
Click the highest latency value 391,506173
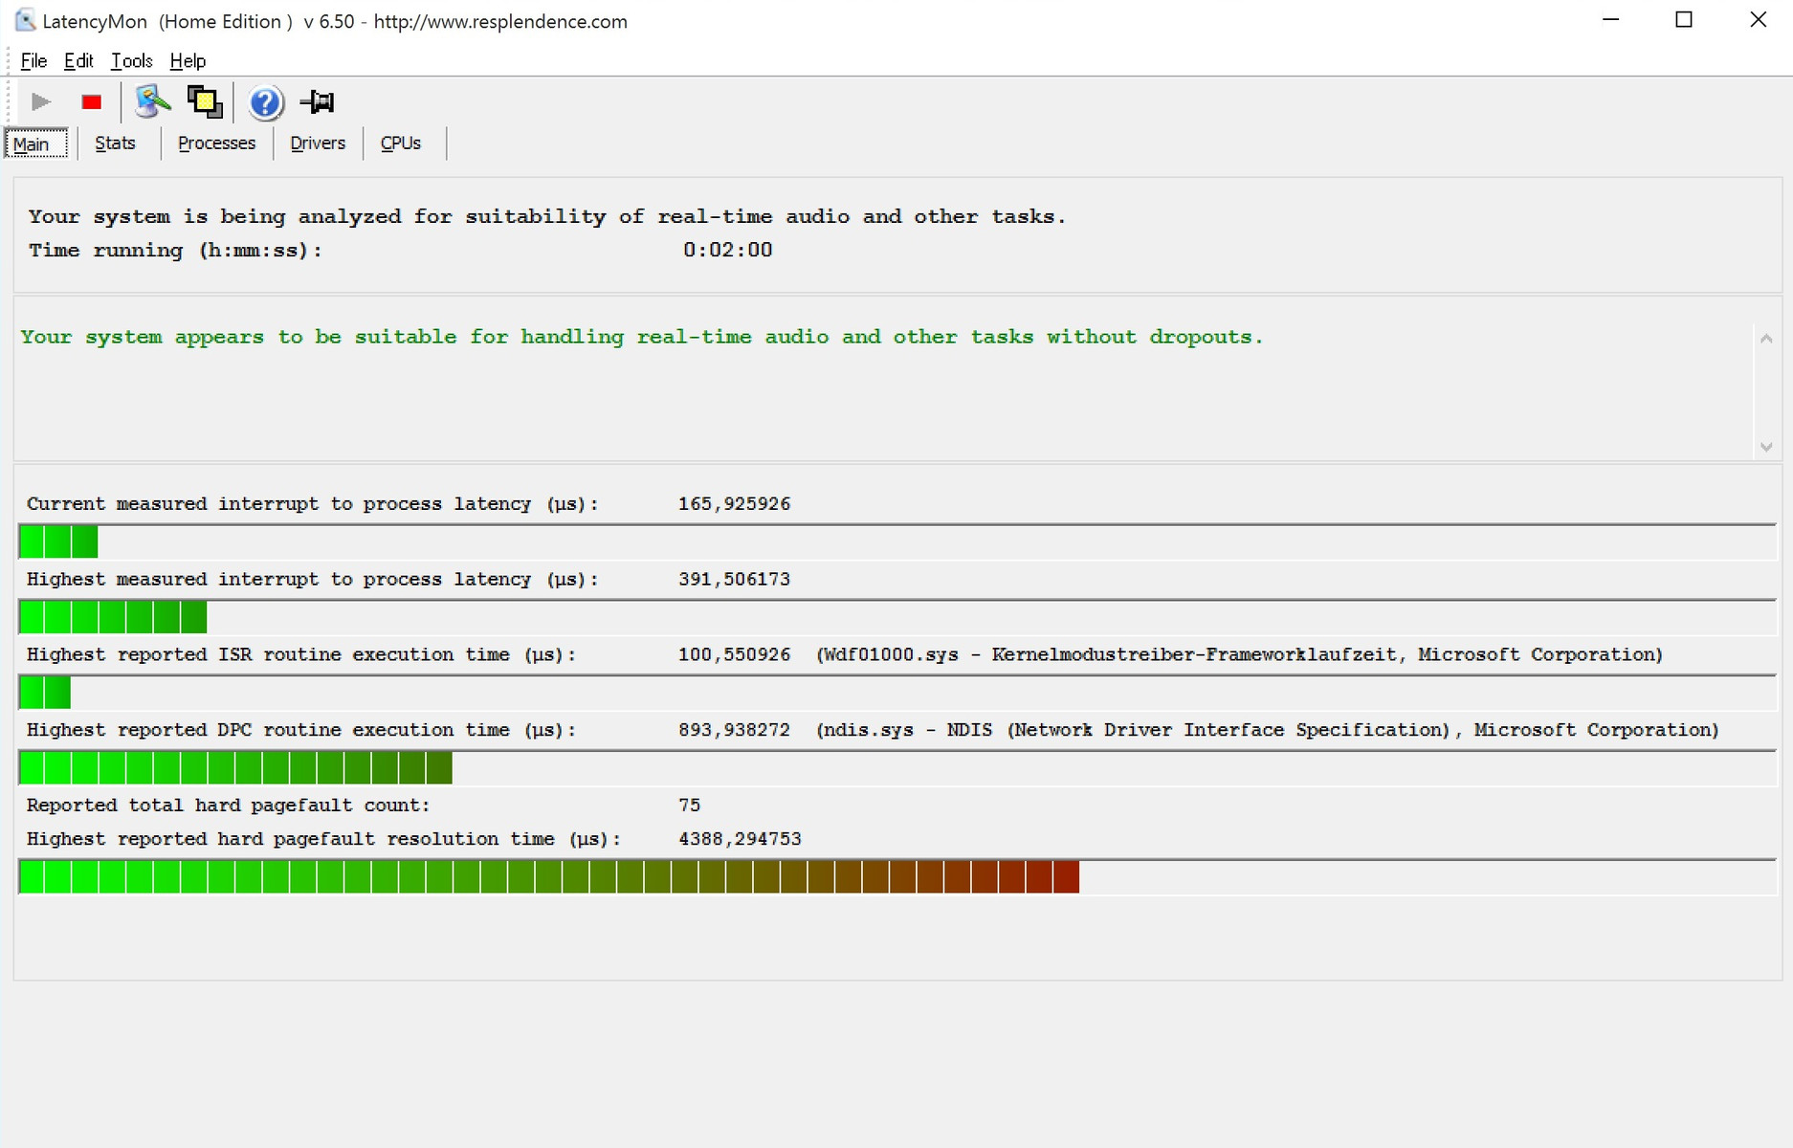click(x=734, y=580)
